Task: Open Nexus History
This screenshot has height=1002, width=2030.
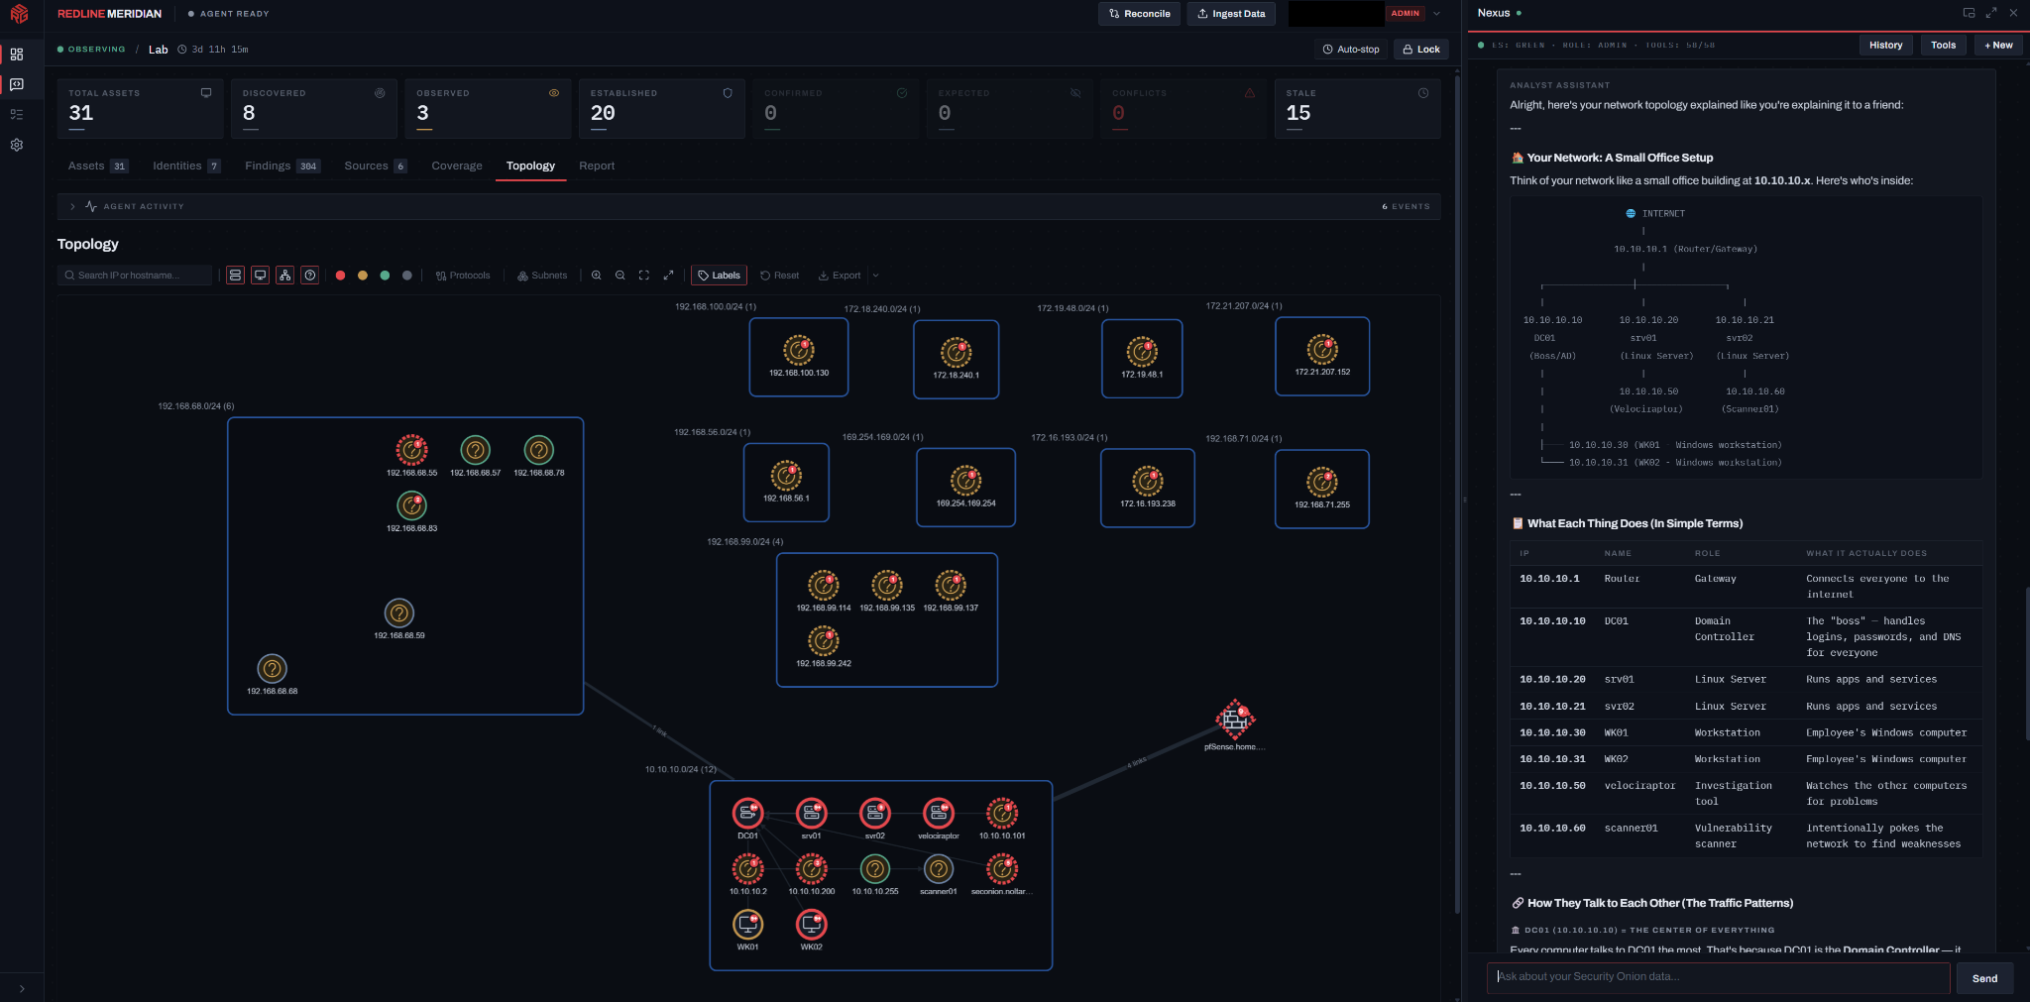Action: [1885, 46]
